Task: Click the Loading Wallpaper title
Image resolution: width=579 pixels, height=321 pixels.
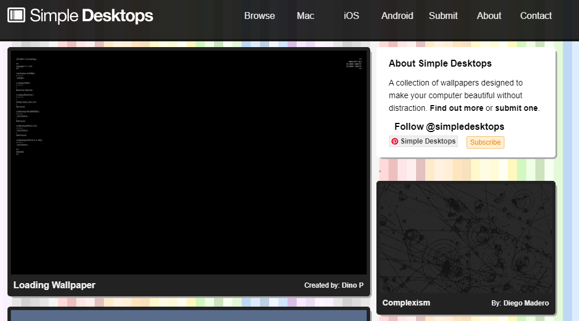Action: pos(54,285)
